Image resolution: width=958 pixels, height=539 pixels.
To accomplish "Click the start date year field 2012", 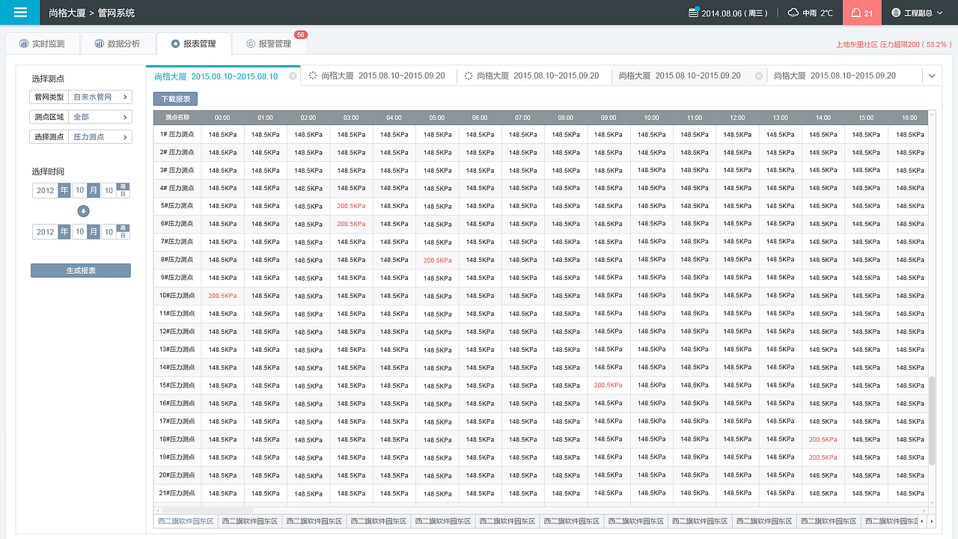I will 46,190.
